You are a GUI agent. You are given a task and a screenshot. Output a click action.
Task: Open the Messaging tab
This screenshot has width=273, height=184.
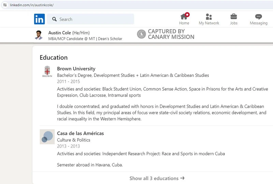tap(259, 19)
